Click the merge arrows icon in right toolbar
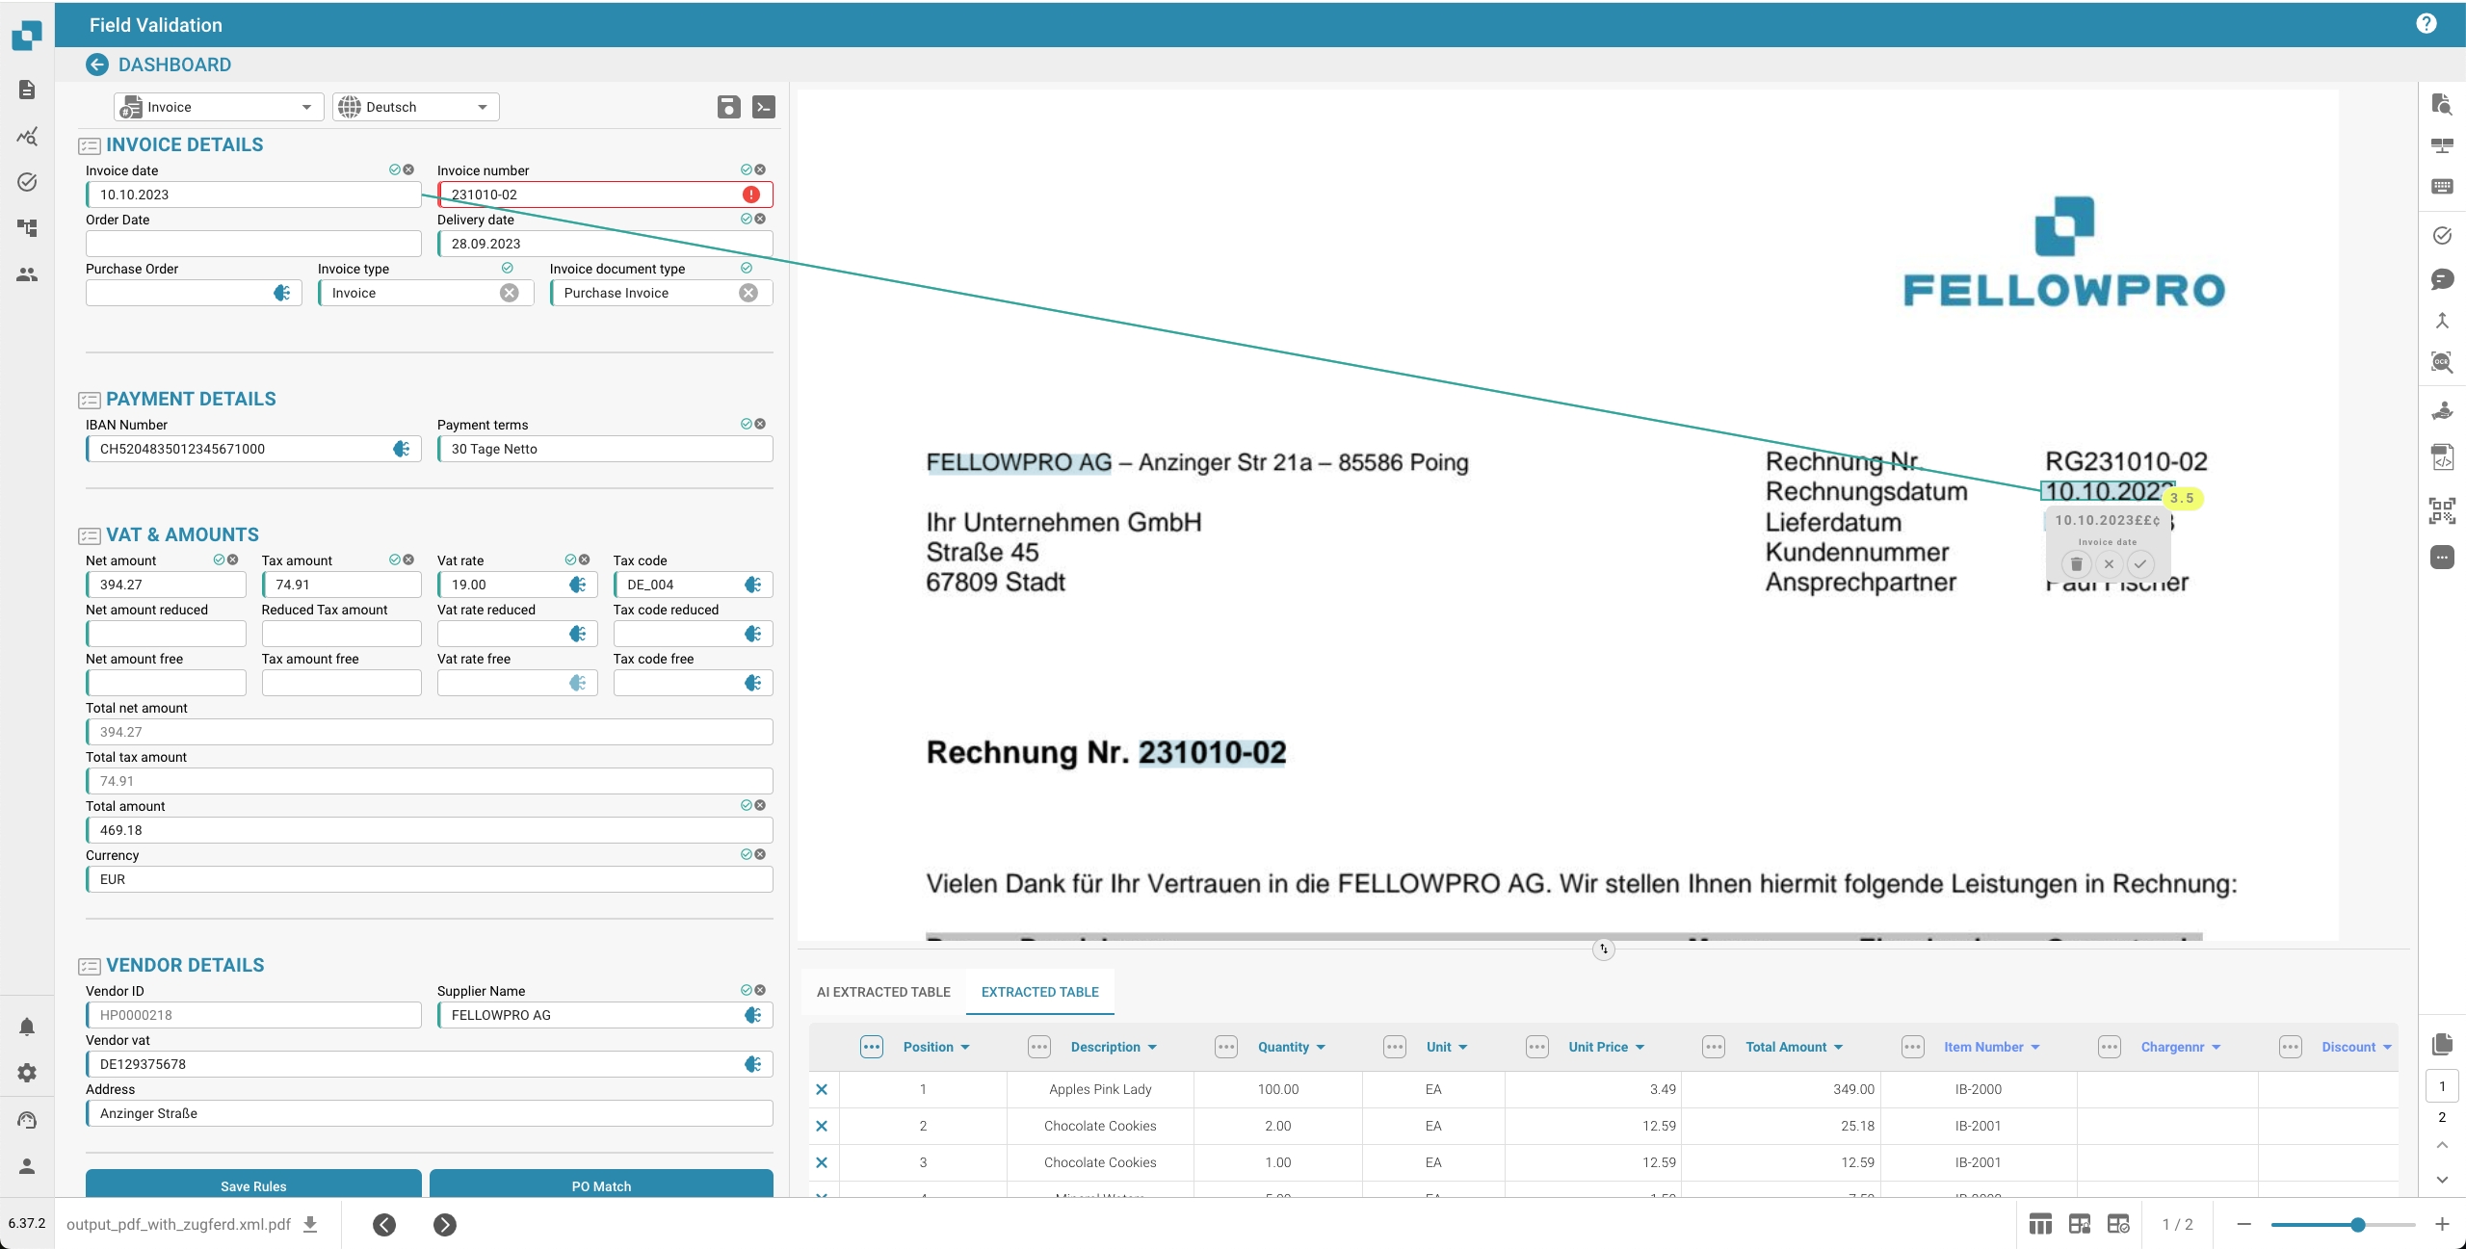 [2442, 321]
